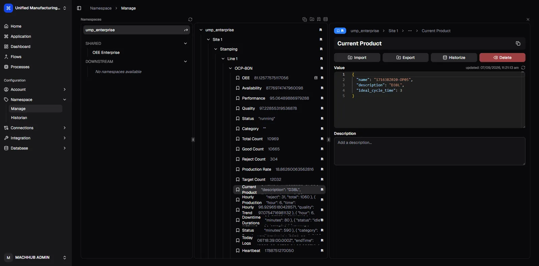Open Historian under Namespace
This screenshot has width=539, height=266.
35,118
